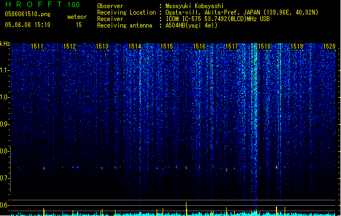Click the 0.9 frequency axis label

point(4,124)
